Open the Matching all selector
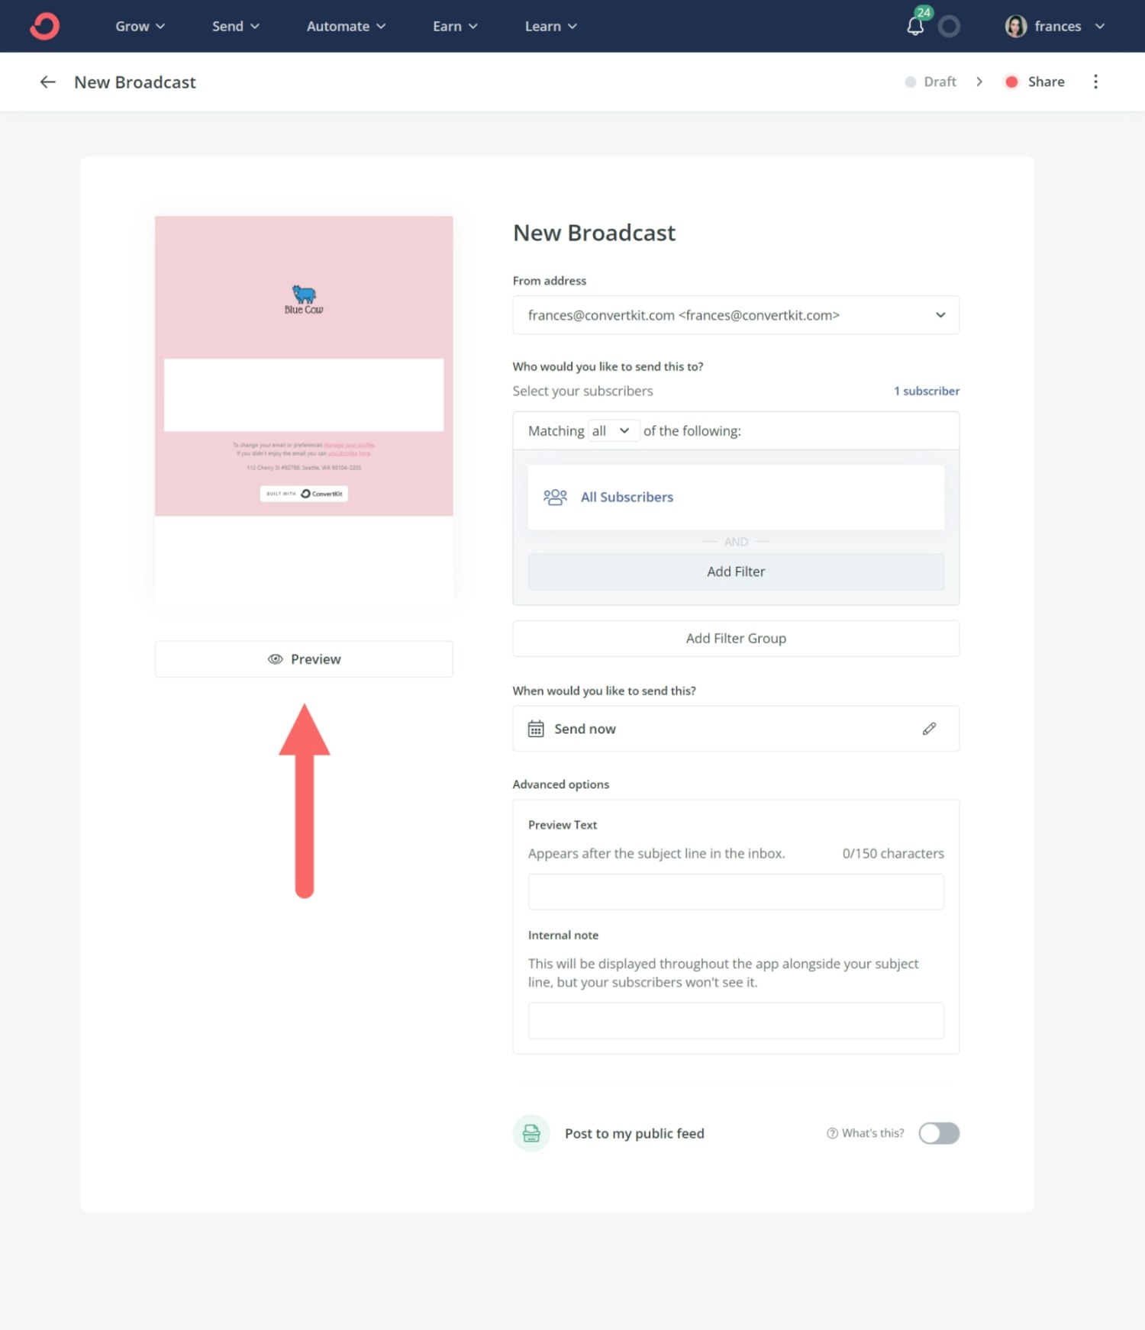 point(612,431)
